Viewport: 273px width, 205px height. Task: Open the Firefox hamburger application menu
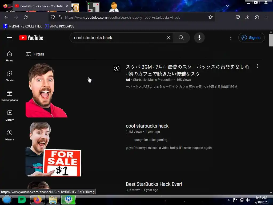coord(267,17)
